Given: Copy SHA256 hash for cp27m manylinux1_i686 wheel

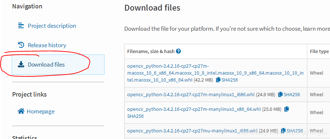Looking at the screenshot, I should click(289, 95).
